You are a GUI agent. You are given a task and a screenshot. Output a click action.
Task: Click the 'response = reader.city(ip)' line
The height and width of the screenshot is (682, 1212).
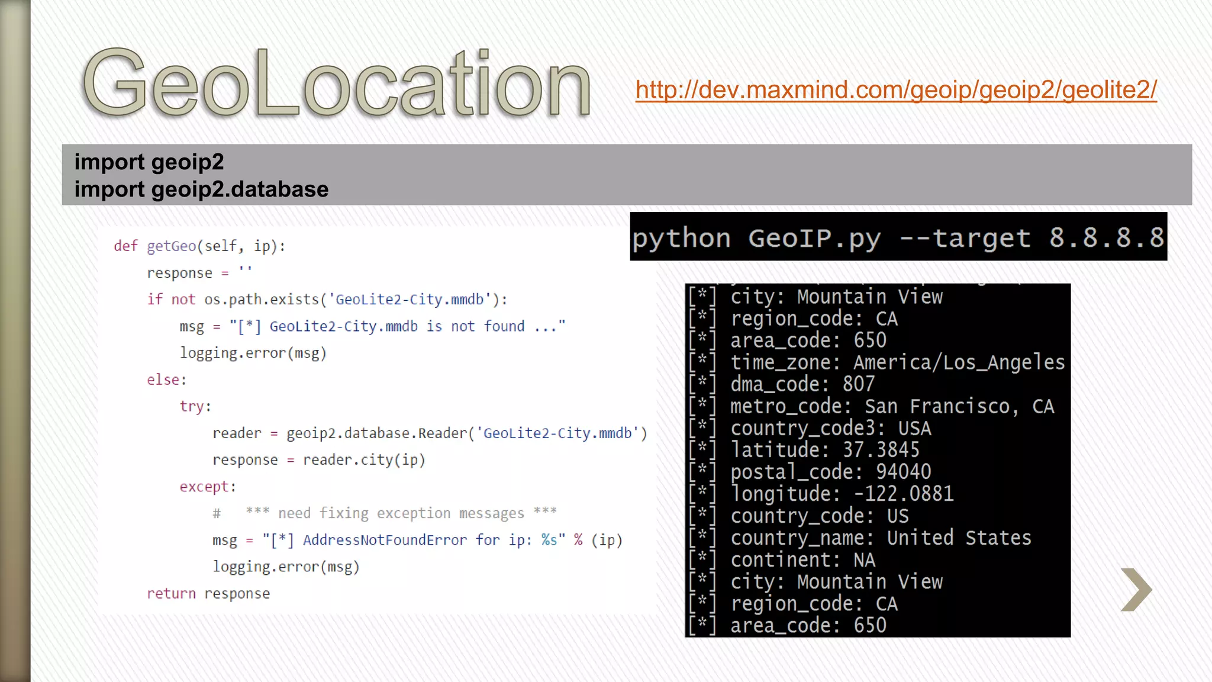pos(318,460)
